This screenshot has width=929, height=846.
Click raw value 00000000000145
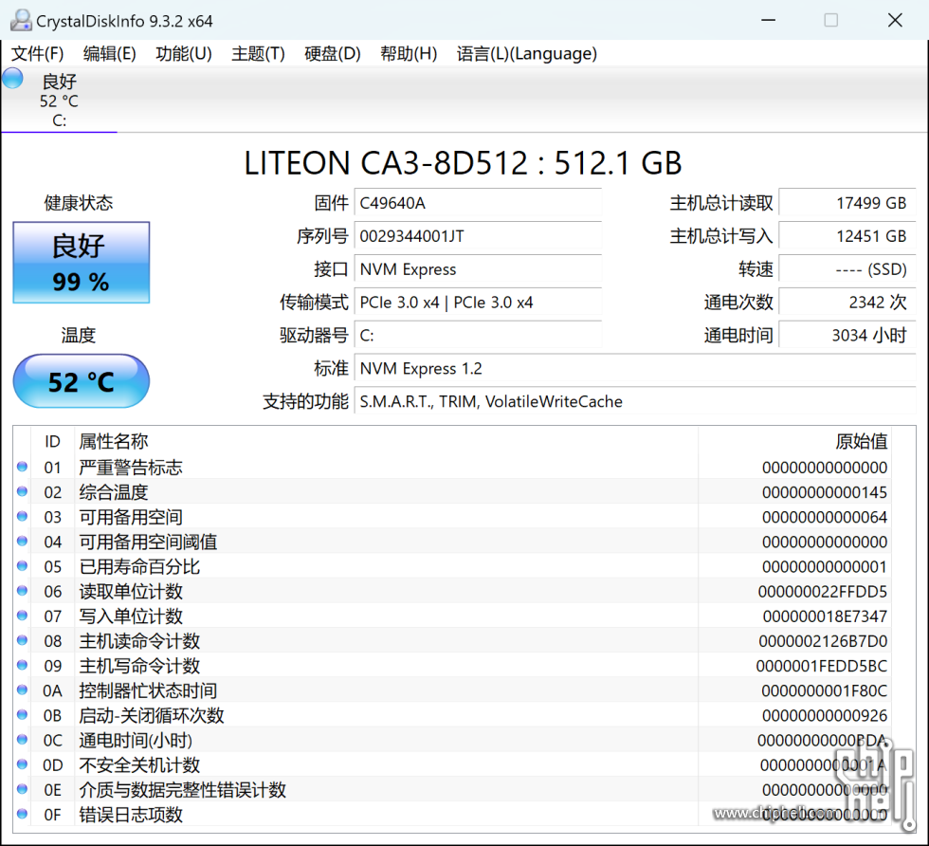click(x=825, y=492)
